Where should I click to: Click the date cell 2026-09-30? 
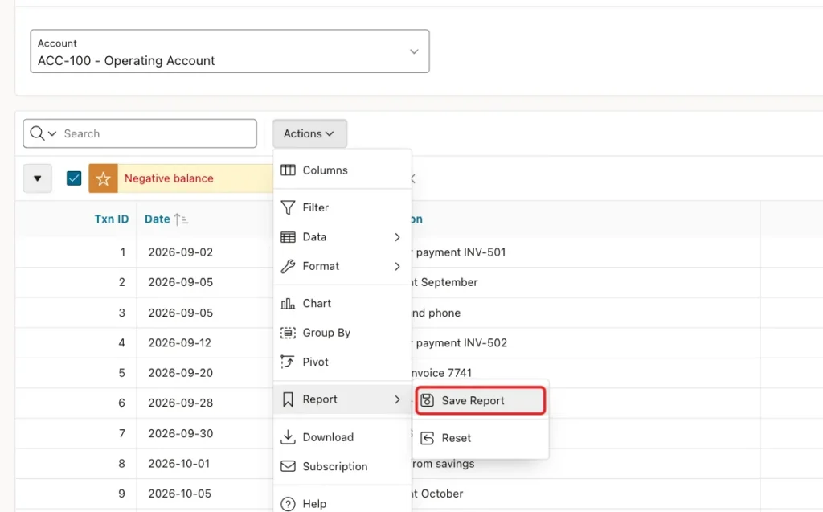point(181,433)
